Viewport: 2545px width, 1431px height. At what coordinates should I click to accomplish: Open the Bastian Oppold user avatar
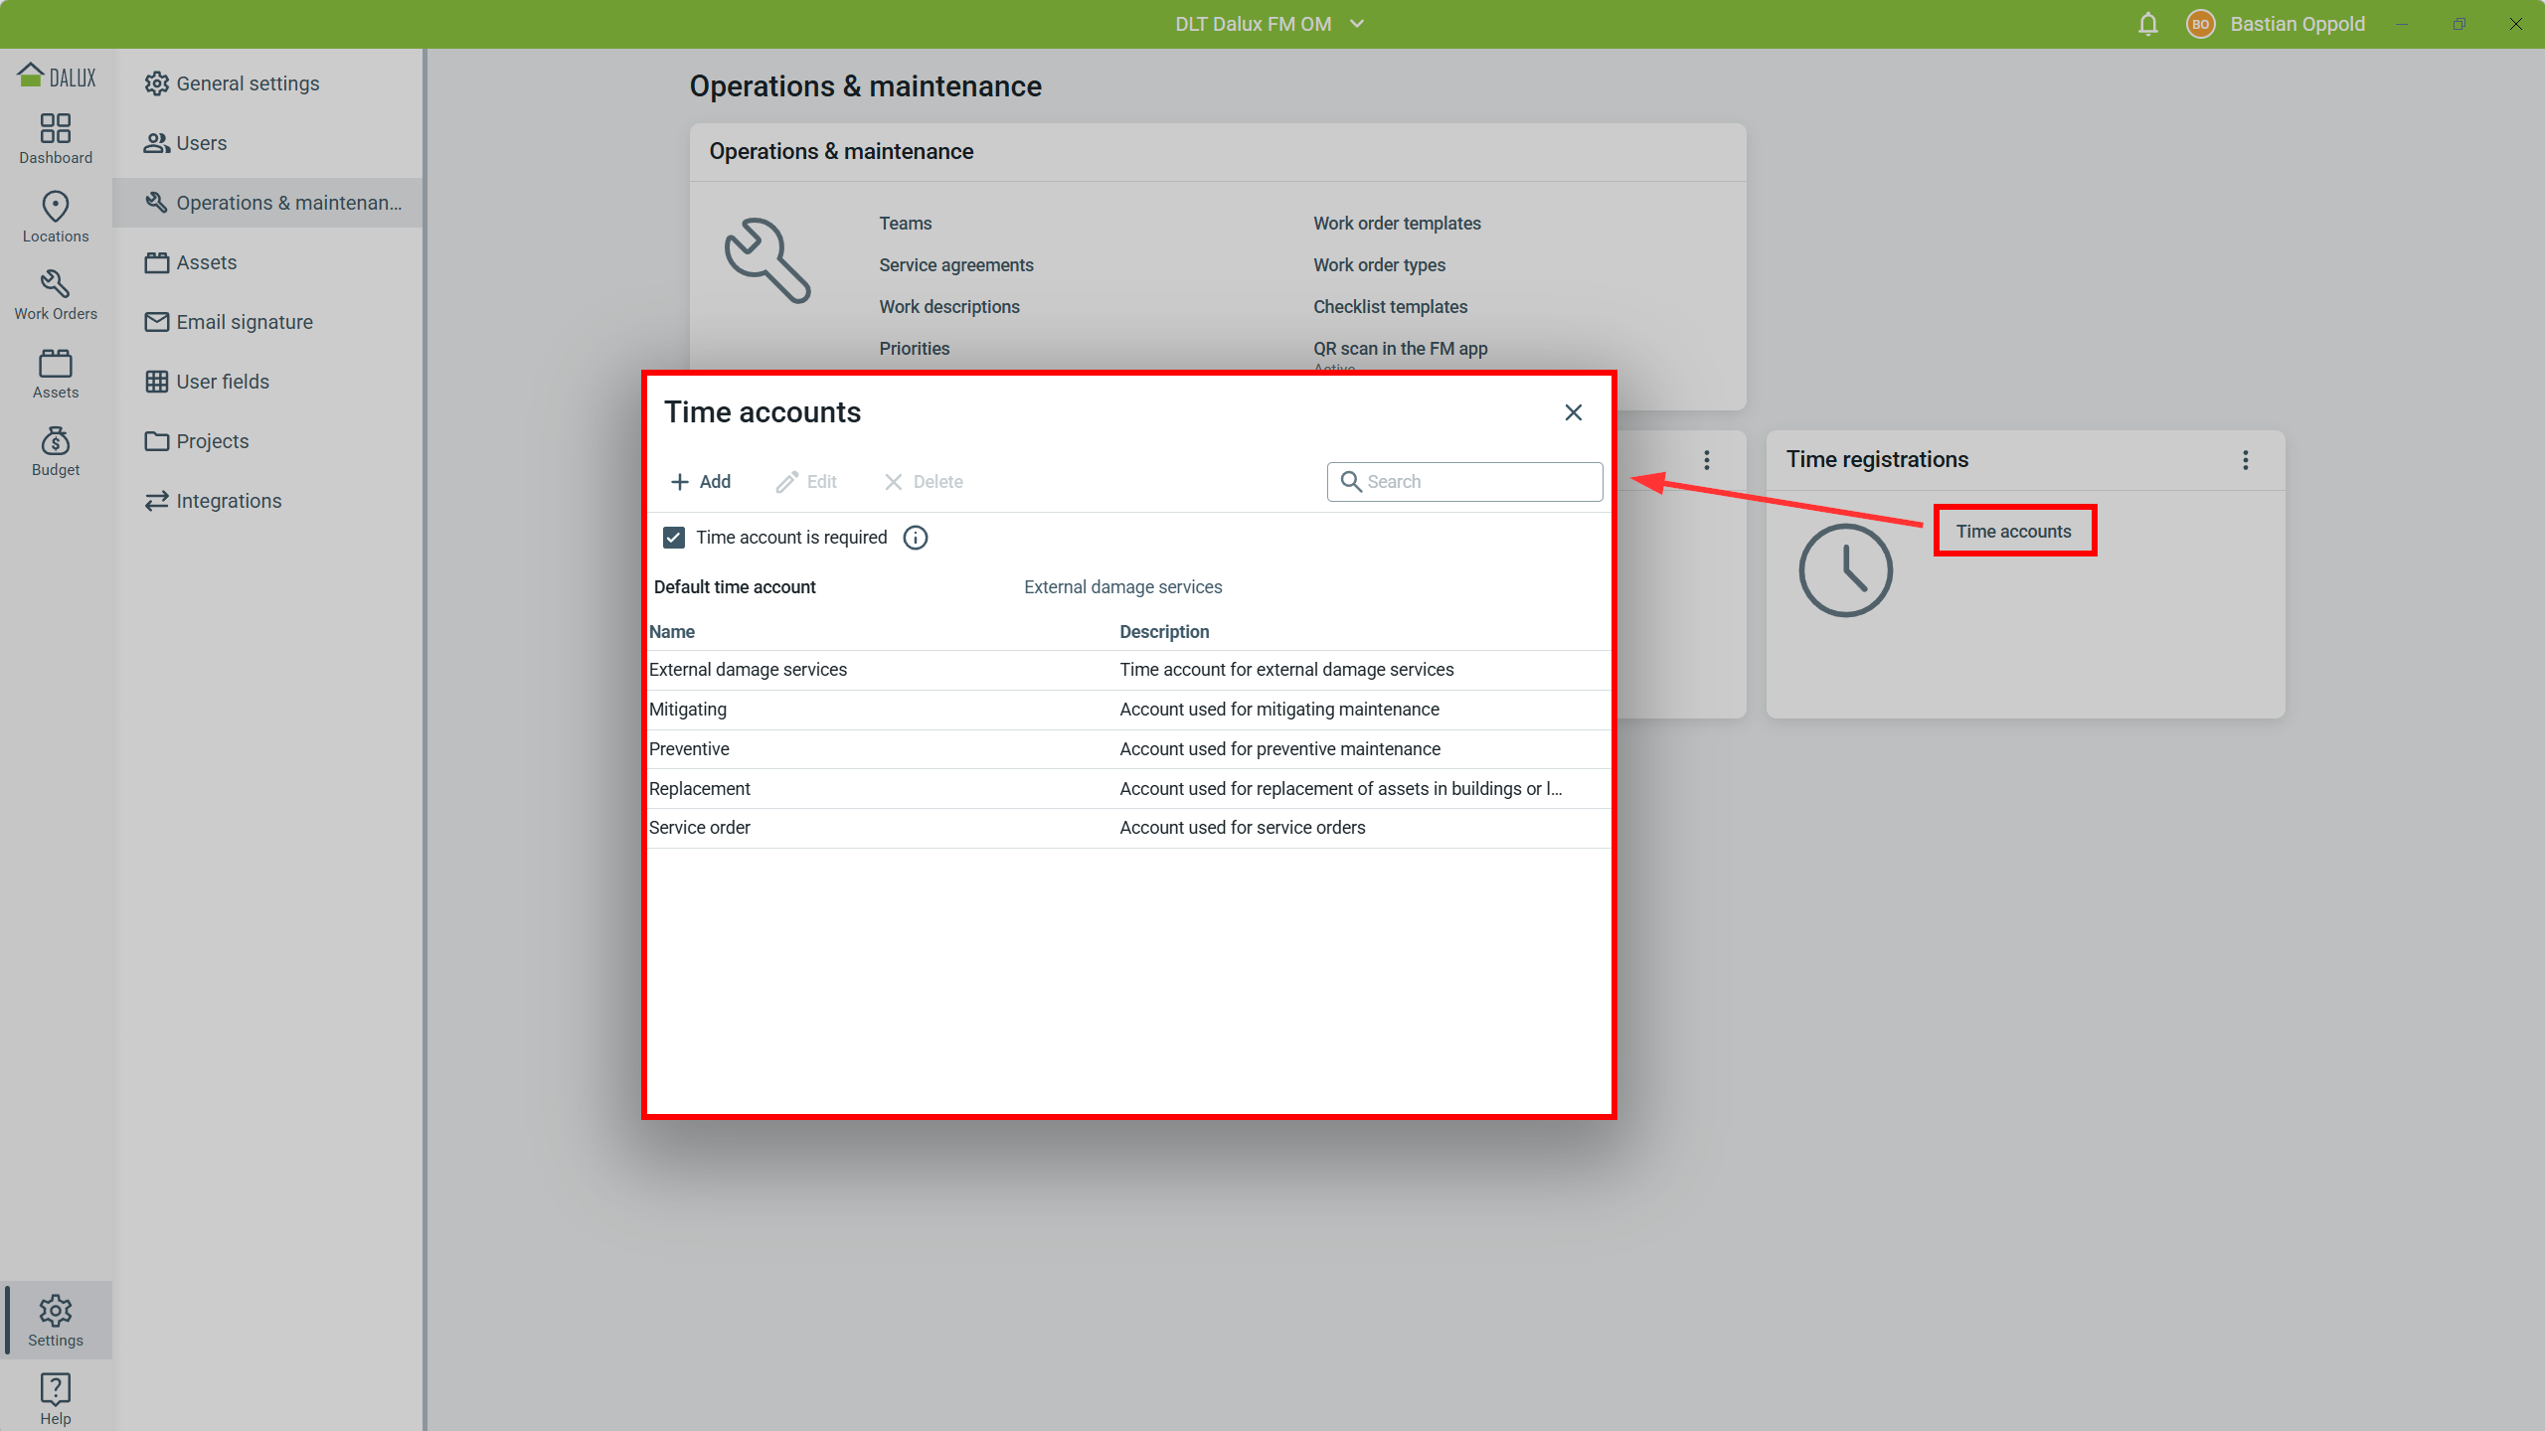[2200, 24]
